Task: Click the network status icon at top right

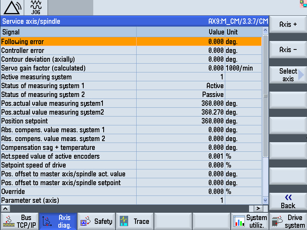Action: point(304,3)
